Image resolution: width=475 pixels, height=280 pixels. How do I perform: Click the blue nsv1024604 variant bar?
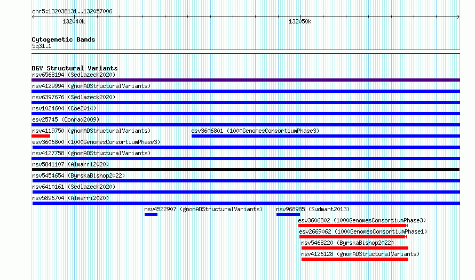(246, 114)
